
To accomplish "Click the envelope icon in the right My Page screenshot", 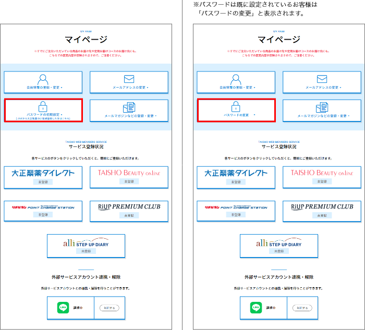I will pos(322,79).
